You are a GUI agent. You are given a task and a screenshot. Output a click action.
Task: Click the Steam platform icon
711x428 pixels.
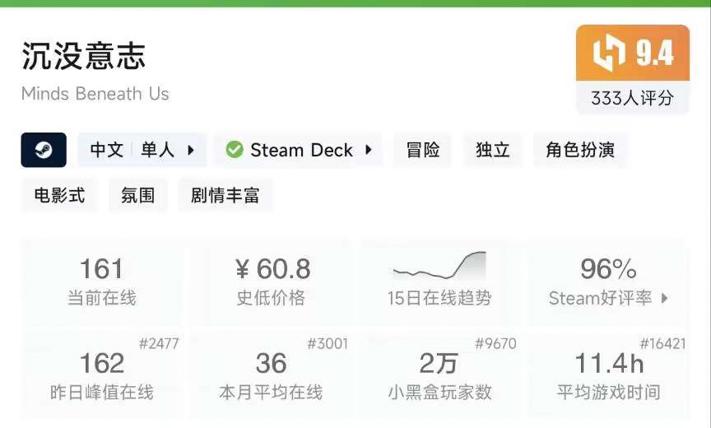[x=44, y=150]
